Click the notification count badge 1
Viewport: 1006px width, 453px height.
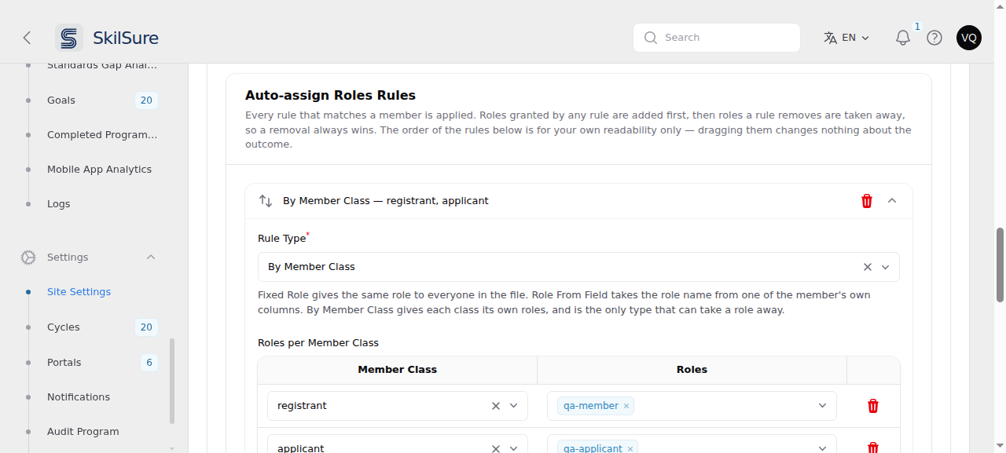(917, 27)
